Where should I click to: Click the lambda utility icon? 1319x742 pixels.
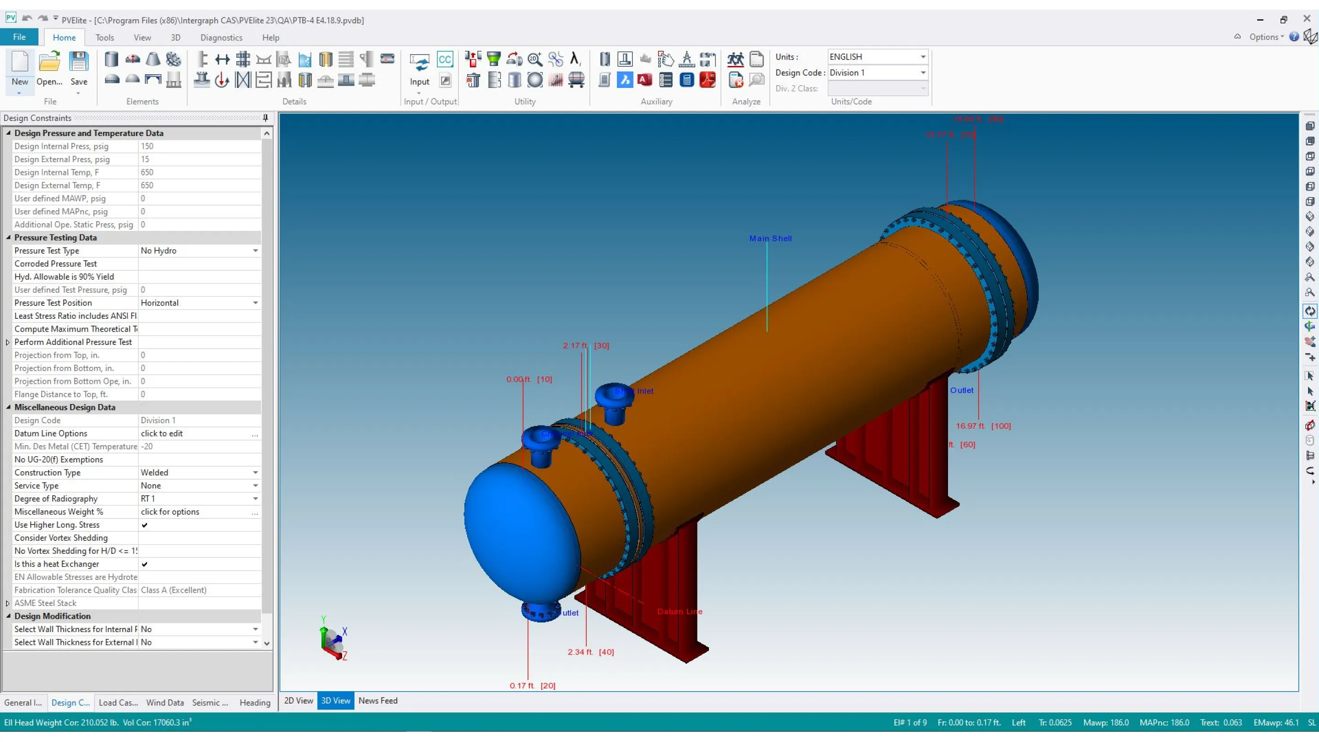point(575,59)
